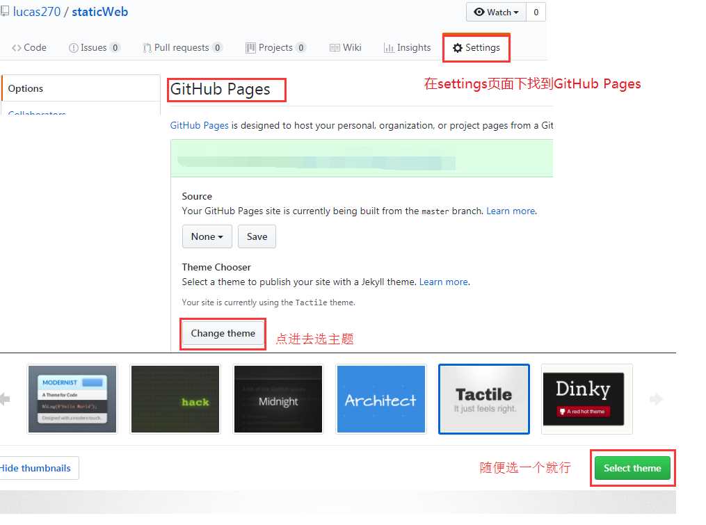Image resolution: width=706 pixels, height=525 pixels.
Task: Click the Projects count badge 0
Action: click(300, 48)
